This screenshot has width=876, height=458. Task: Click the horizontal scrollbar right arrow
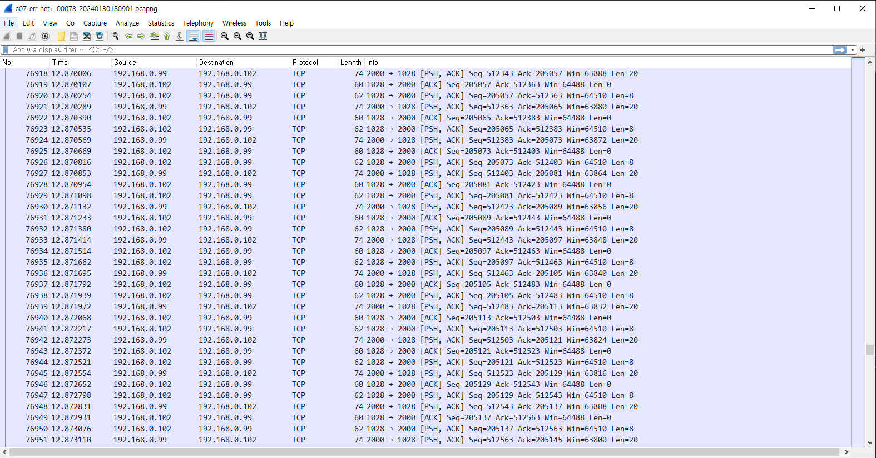pyautogui.click(x=847, y=452)
